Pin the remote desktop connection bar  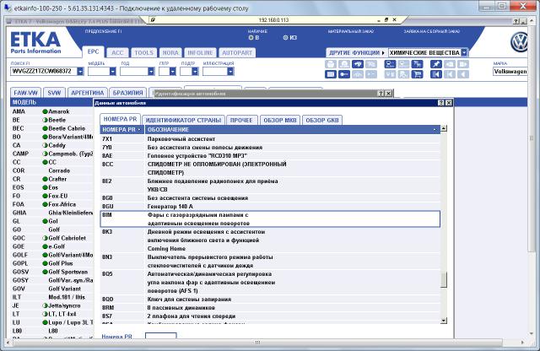[153, 20]
